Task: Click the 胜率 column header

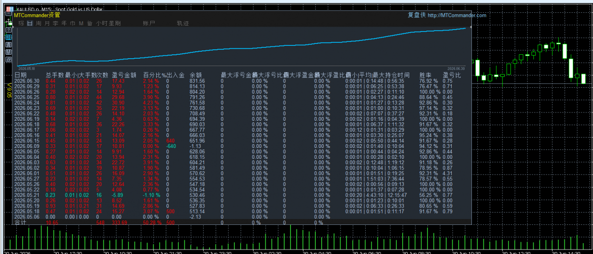Action: coord(425,75)
